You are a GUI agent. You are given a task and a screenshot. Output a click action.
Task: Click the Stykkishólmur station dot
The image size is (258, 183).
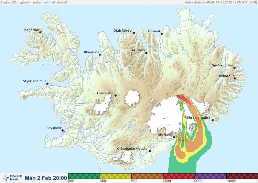(x=47, y=84)
